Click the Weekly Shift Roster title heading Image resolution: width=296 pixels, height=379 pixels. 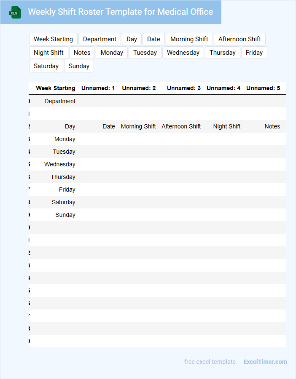point(121,12)
